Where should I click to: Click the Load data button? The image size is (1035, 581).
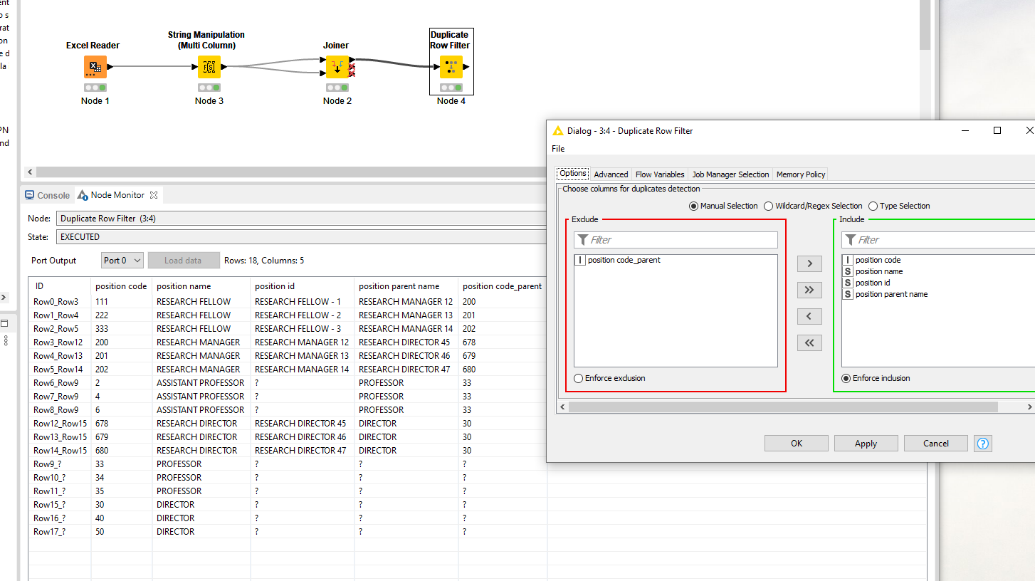183,261
